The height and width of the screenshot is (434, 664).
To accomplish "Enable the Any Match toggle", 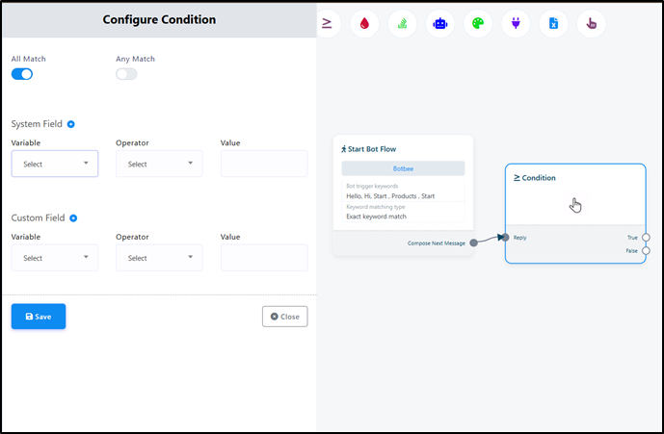I will pos(126,74).
